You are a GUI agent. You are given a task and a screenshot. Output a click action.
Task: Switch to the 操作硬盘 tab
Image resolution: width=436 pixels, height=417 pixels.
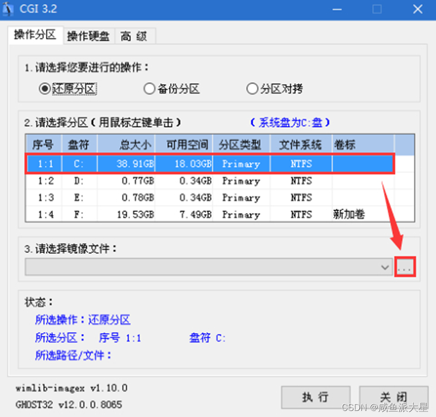(x=88, y=36)
